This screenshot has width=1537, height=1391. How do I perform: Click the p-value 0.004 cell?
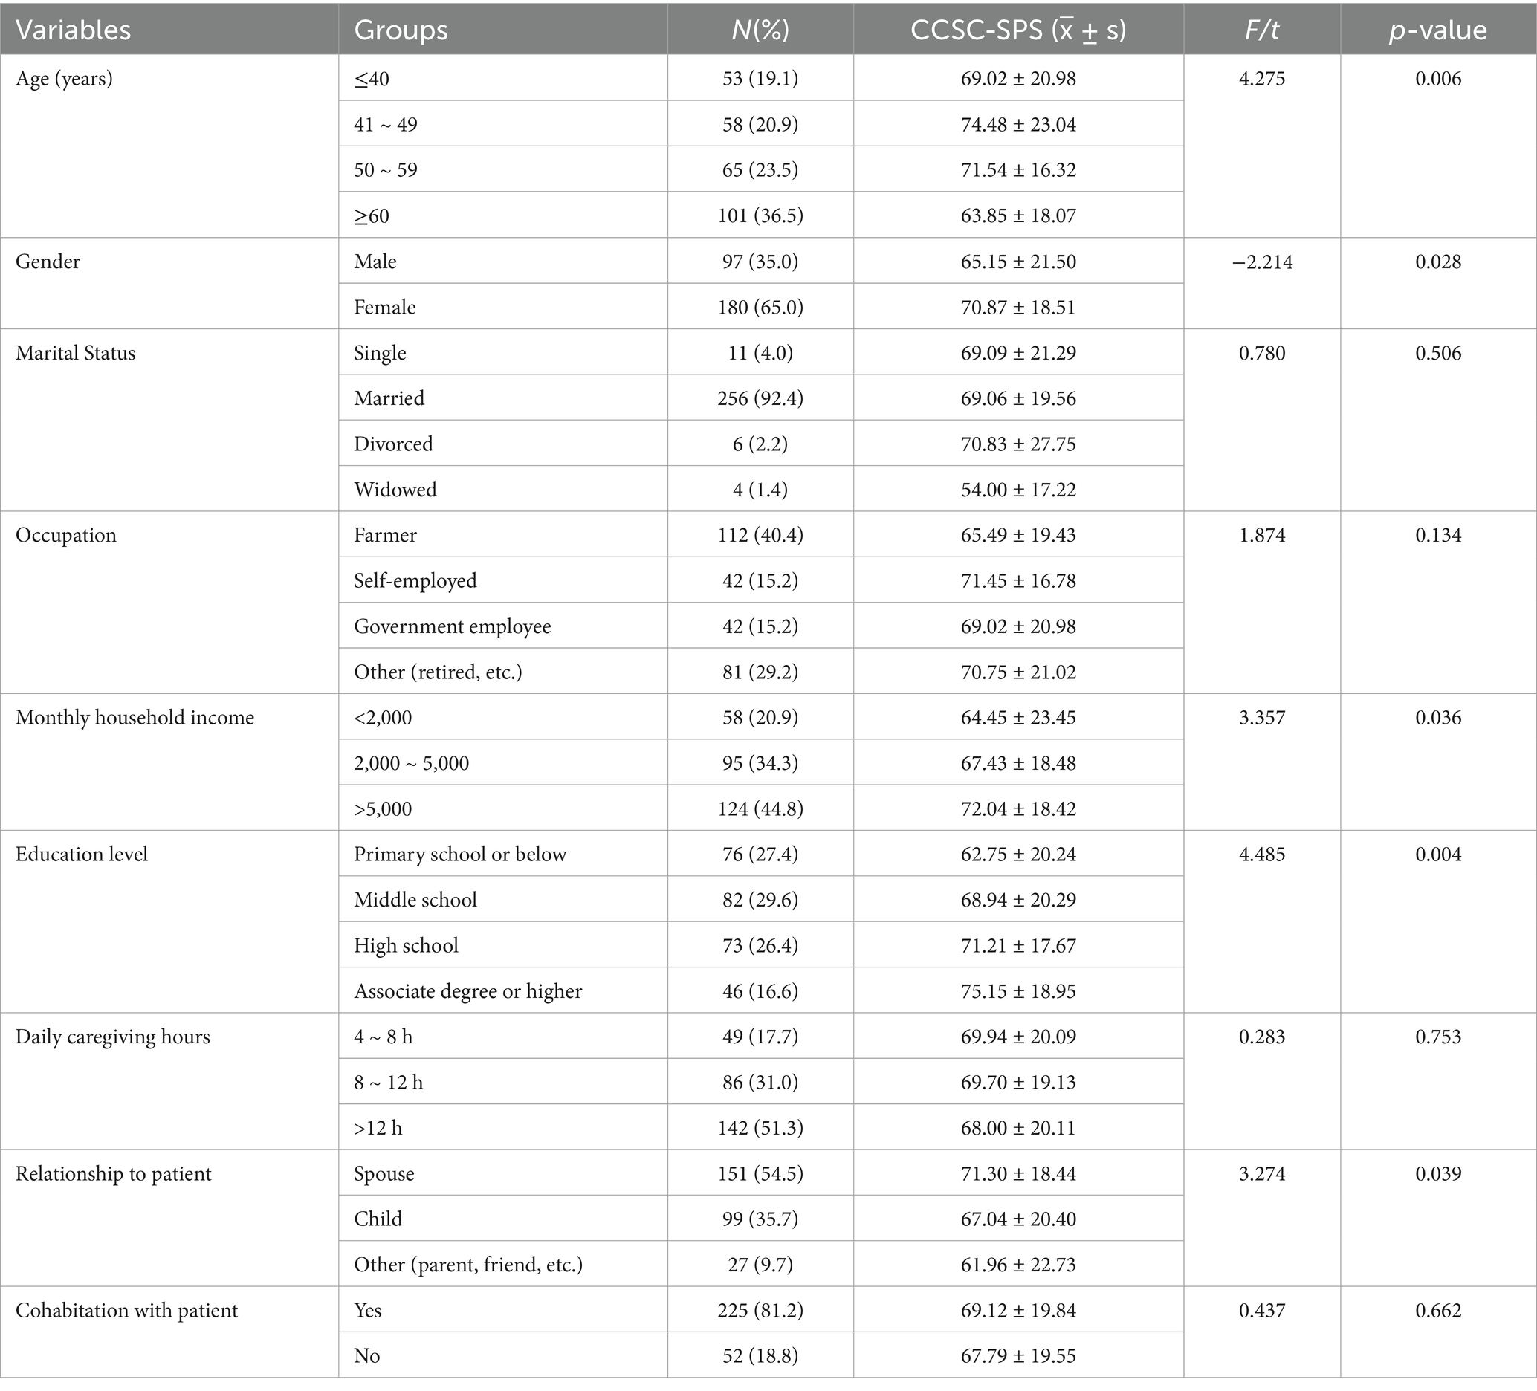[x=1438, y=855]
